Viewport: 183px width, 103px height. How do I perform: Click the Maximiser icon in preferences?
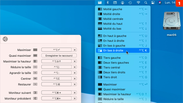pyautogui.click(x=35, y=50)
